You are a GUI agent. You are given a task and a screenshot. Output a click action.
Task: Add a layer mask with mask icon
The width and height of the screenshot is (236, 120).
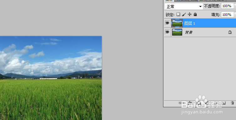click(199, 103)
